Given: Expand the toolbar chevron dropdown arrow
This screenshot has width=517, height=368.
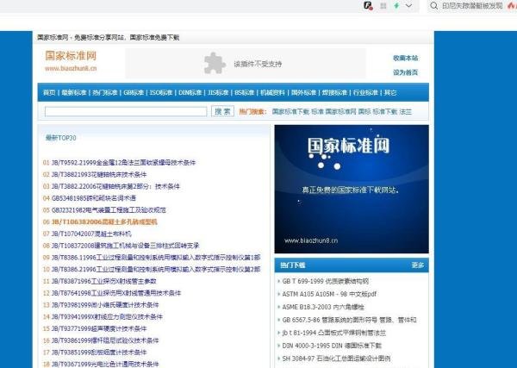Looking at the screenshot, I should pos(408,6).
